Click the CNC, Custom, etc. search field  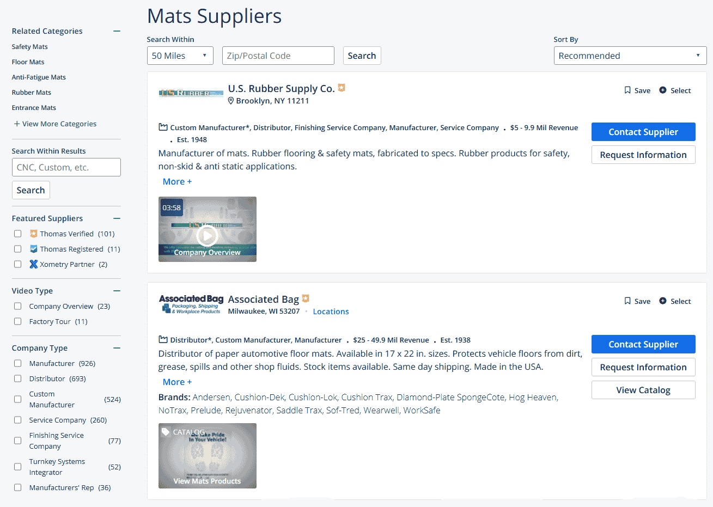[x=66, y=167]
